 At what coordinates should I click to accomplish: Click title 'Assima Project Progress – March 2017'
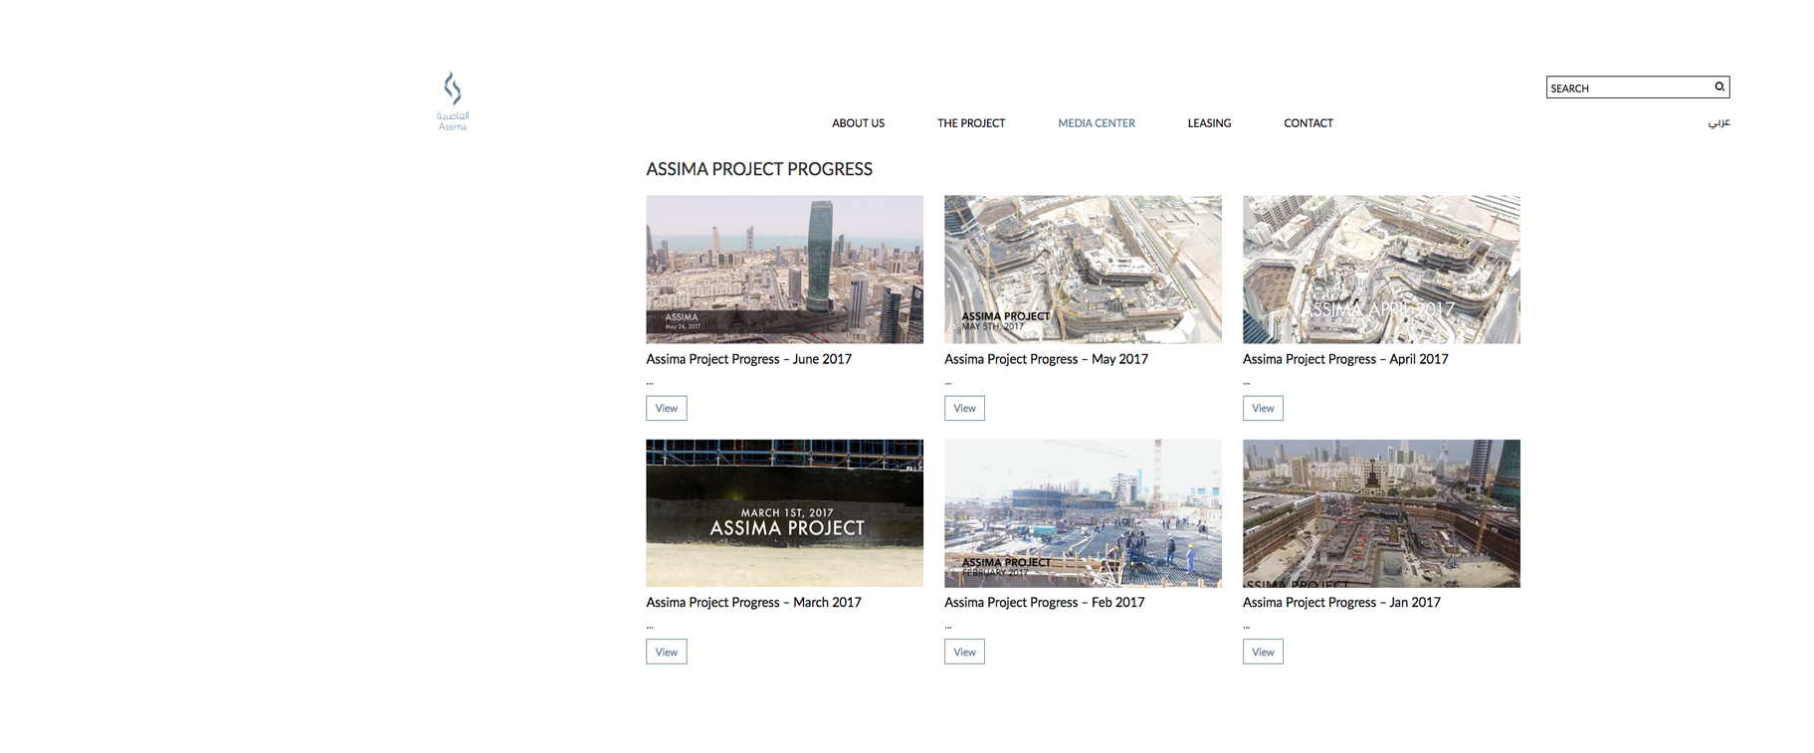pos(753,603)
